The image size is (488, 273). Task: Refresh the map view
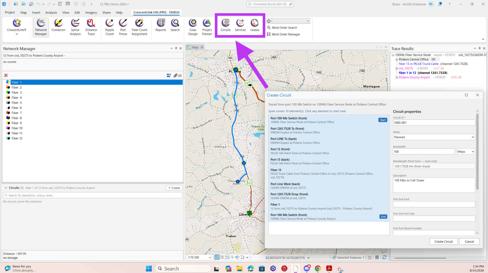point(384,257)
